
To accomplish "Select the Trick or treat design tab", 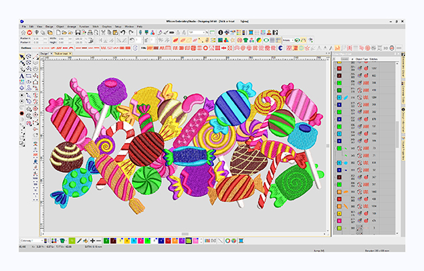I will (62, 53).
